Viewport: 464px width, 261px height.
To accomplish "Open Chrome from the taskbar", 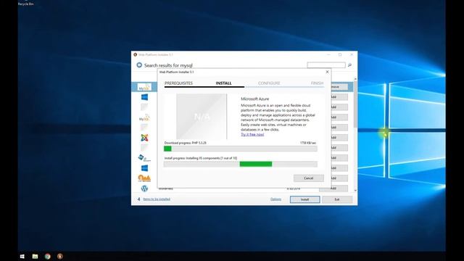I will click(x=47, y=256).
